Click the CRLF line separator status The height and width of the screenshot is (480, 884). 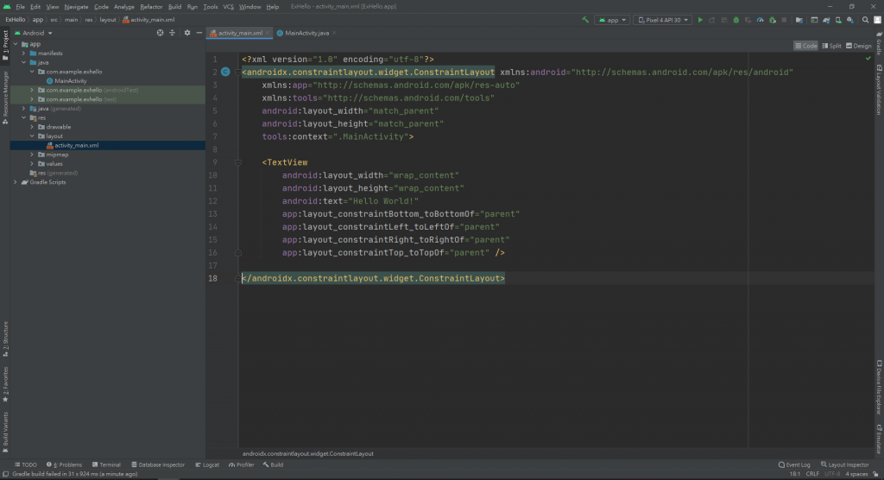point(812,474)
